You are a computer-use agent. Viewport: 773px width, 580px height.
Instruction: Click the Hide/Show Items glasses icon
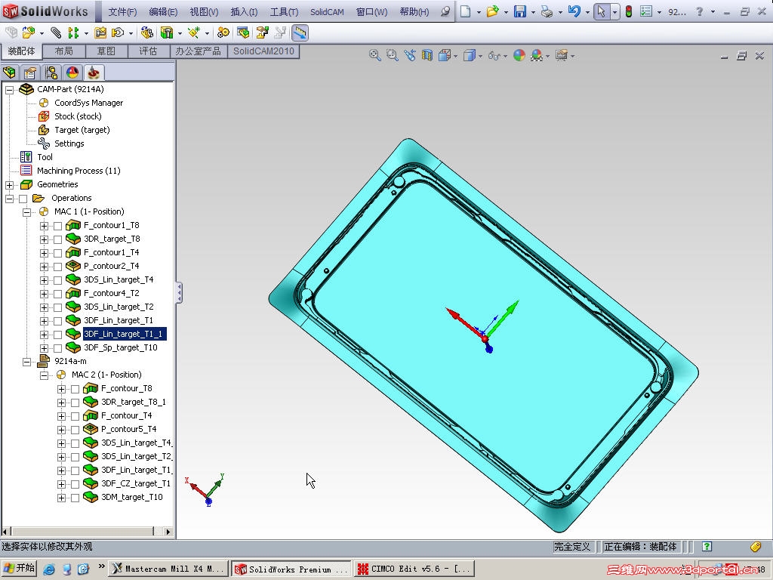pos(494,56)
